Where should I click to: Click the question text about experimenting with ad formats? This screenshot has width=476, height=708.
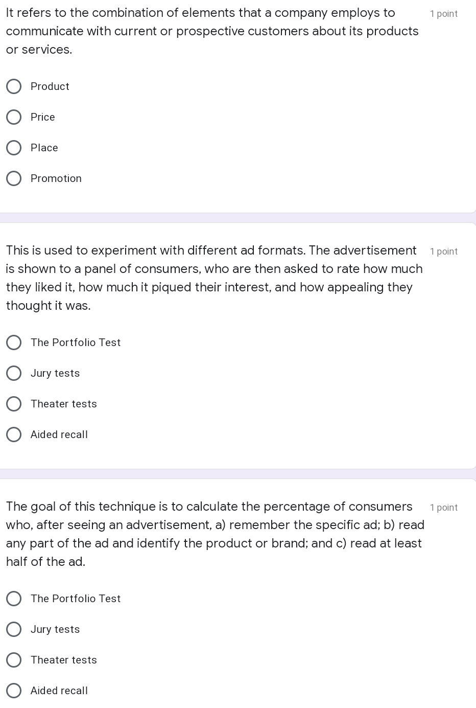pos(213,278)
